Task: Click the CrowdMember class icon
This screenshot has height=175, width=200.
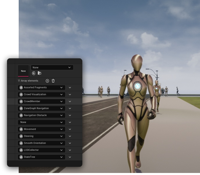Action: click(x=21, y=101)
